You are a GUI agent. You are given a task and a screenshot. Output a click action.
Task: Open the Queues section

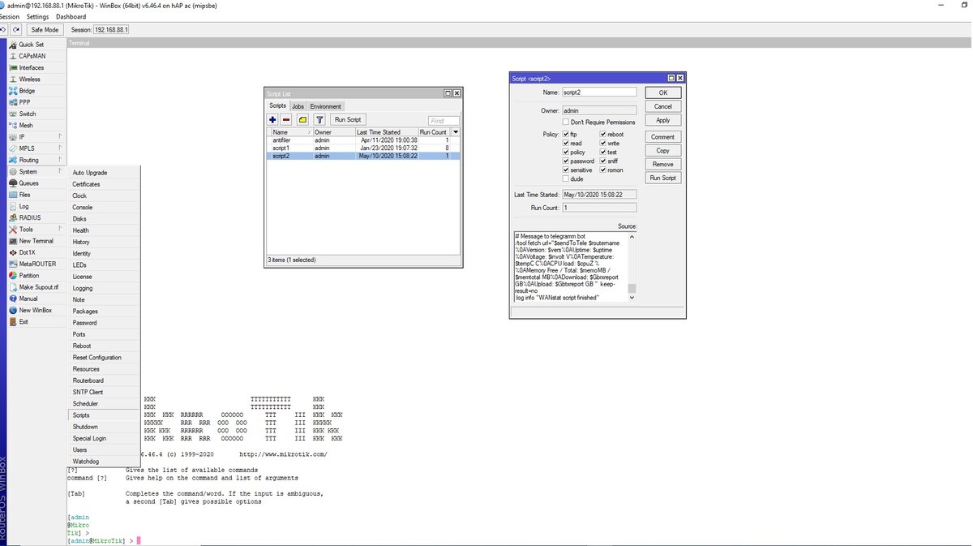(28, 183)
